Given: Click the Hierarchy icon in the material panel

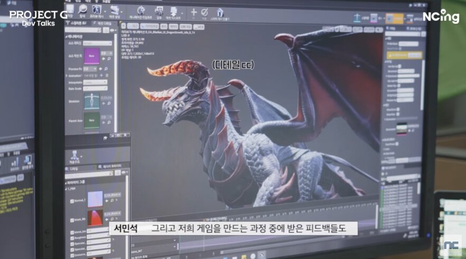Looking at the screenshot, I should [x=74, y=157].
